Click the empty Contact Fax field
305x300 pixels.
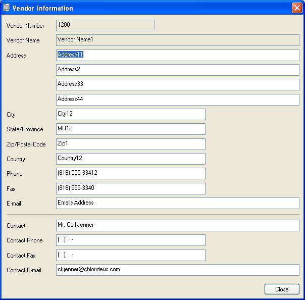coord(131,255)
